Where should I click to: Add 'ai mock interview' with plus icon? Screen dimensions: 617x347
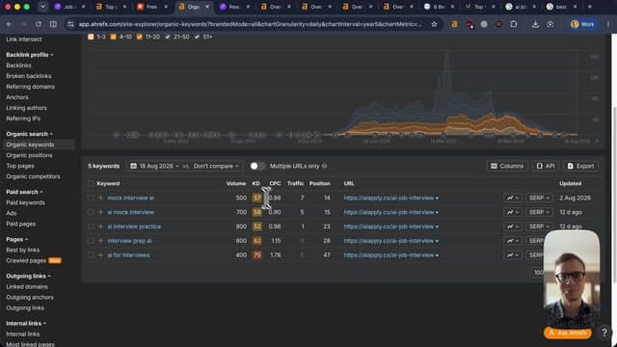[100, 212]
